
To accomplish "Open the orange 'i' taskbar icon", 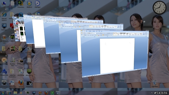I will click(40, 93).
